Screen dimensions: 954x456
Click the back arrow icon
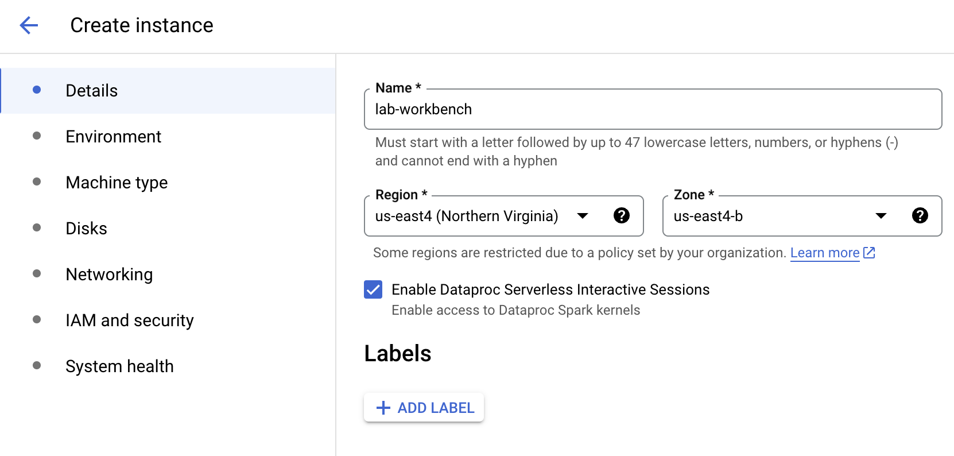[29, 25]
